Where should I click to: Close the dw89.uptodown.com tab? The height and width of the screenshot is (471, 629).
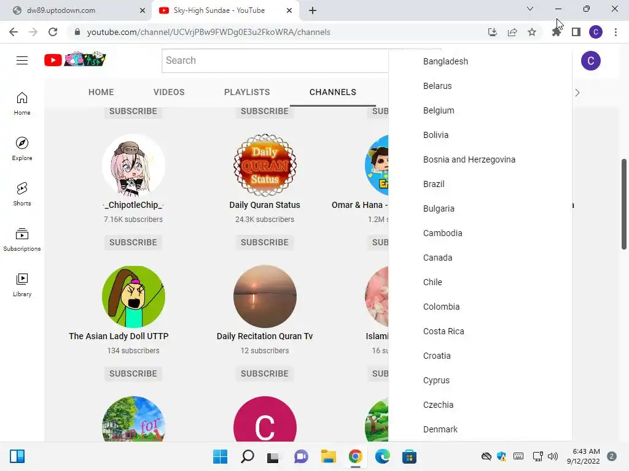(143, 10)
